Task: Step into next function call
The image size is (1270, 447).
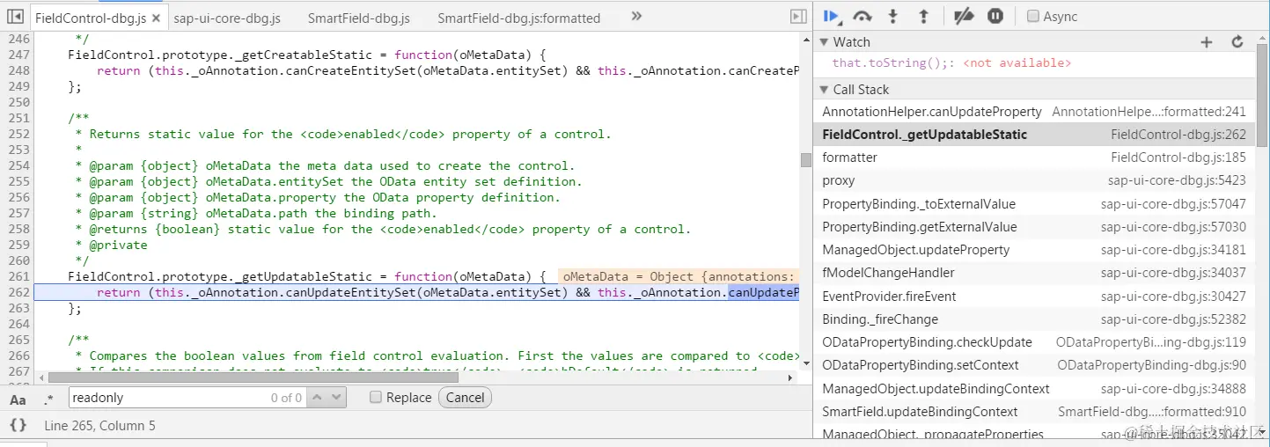Action: pos(893,16)
